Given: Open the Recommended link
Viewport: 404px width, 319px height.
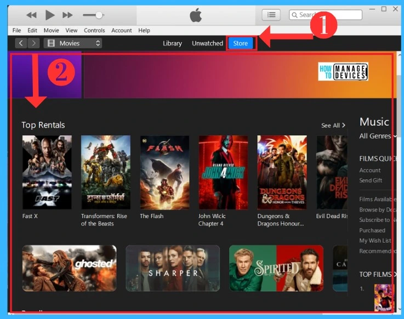Looking at the screenshot, I should 377,251.
